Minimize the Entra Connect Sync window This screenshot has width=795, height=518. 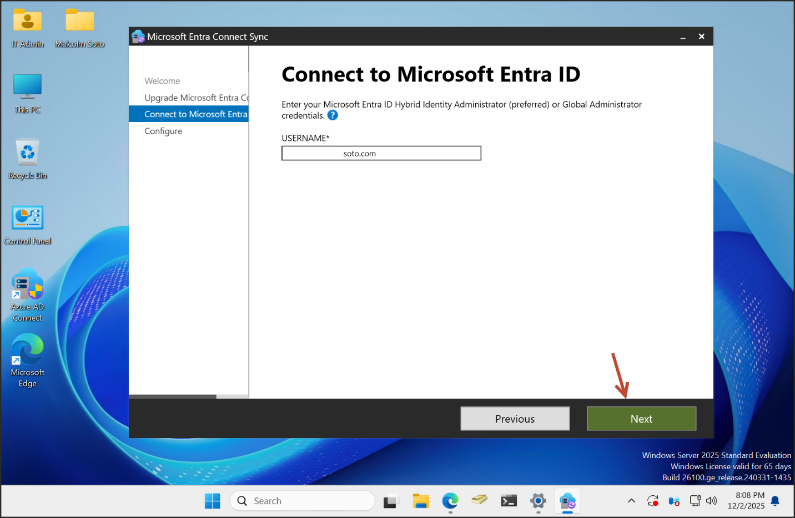(x=683, y=37)
